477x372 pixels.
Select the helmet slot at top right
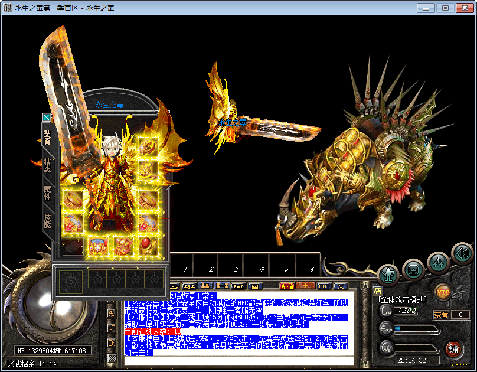[148, 147]
